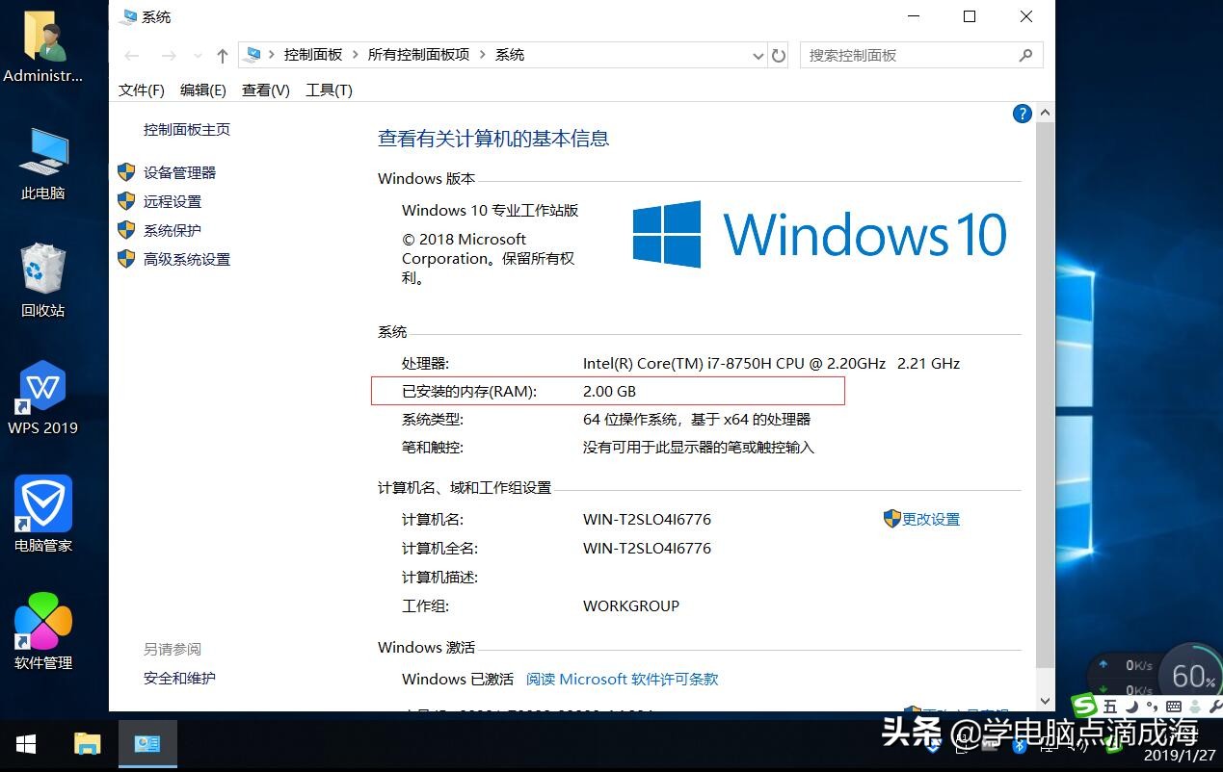Screen dimensions: 1223x772
Task: Open the 文件(F) menu
Action: click(140, 90)
